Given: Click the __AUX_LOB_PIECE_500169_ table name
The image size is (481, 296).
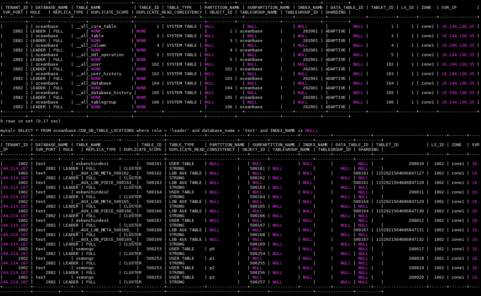Looking at the screenshot, I should (105, 240).
